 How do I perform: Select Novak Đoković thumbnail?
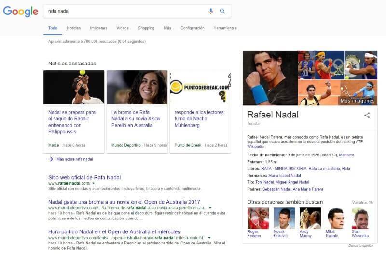284,218
